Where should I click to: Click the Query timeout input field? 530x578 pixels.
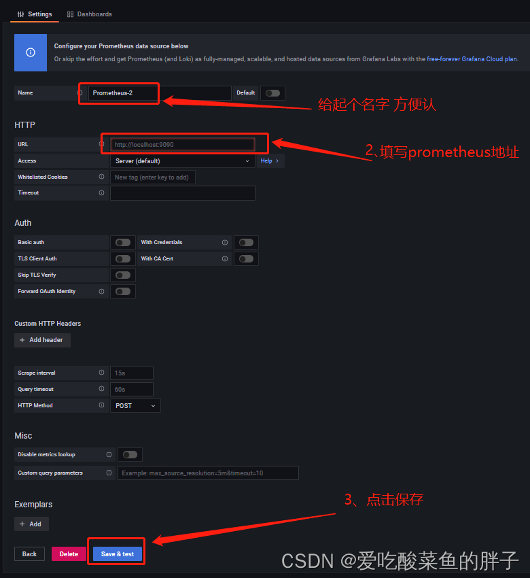132,389
